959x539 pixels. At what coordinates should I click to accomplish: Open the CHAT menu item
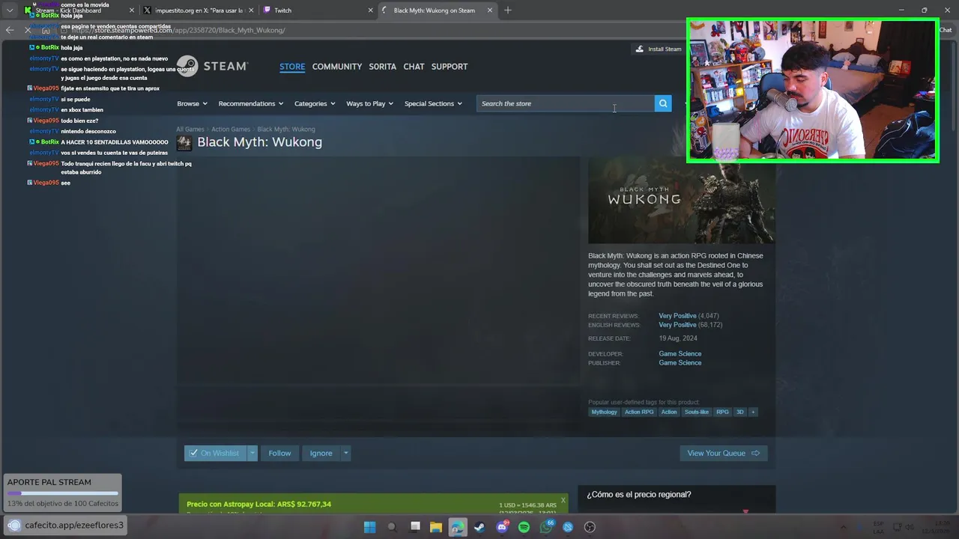pos(414,67)
